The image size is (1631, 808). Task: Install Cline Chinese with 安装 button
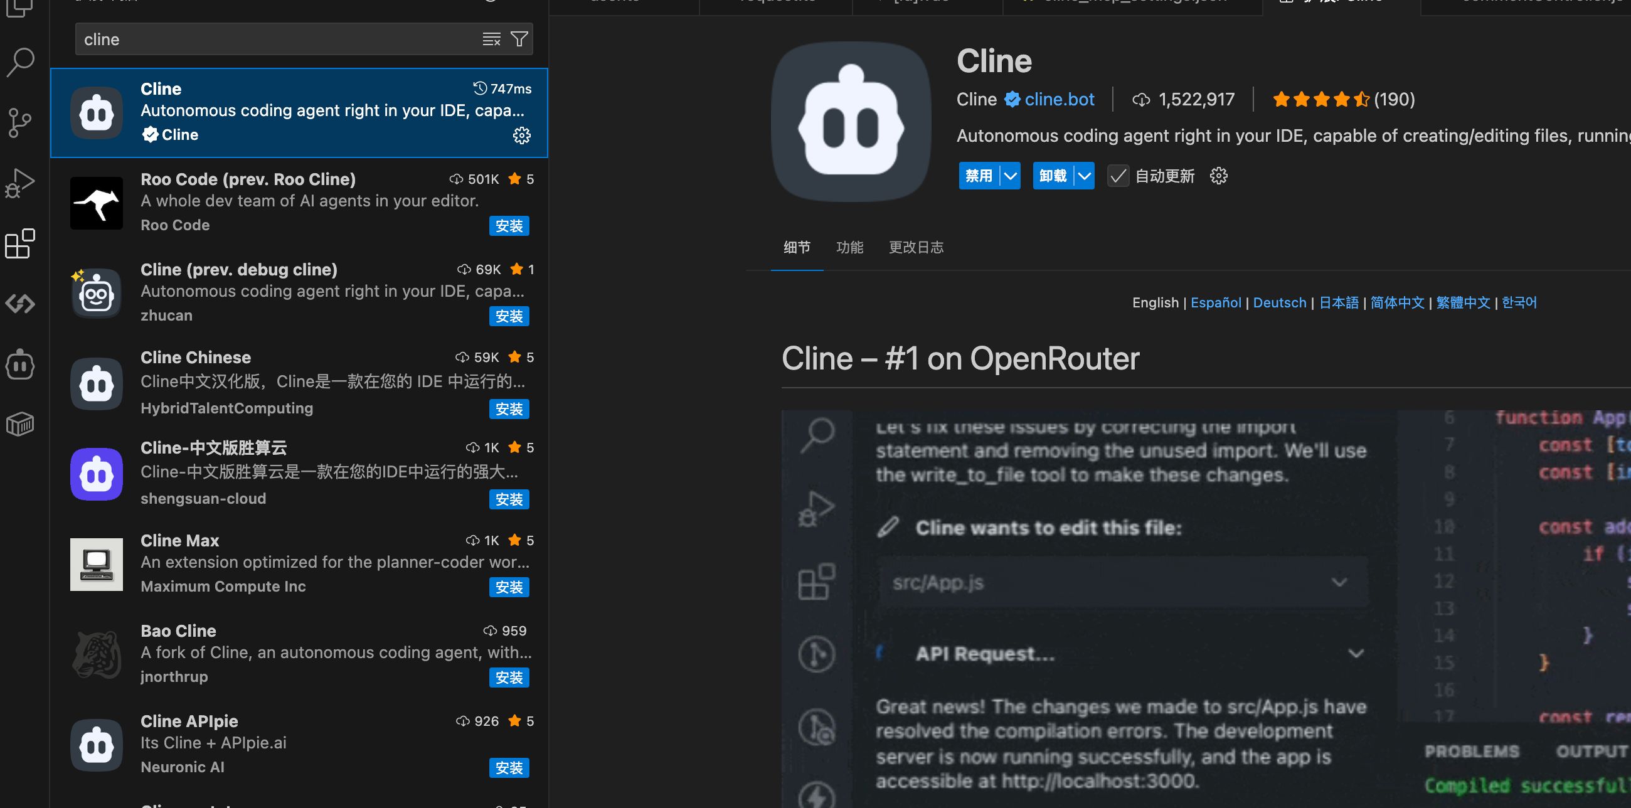coord(509,409)
